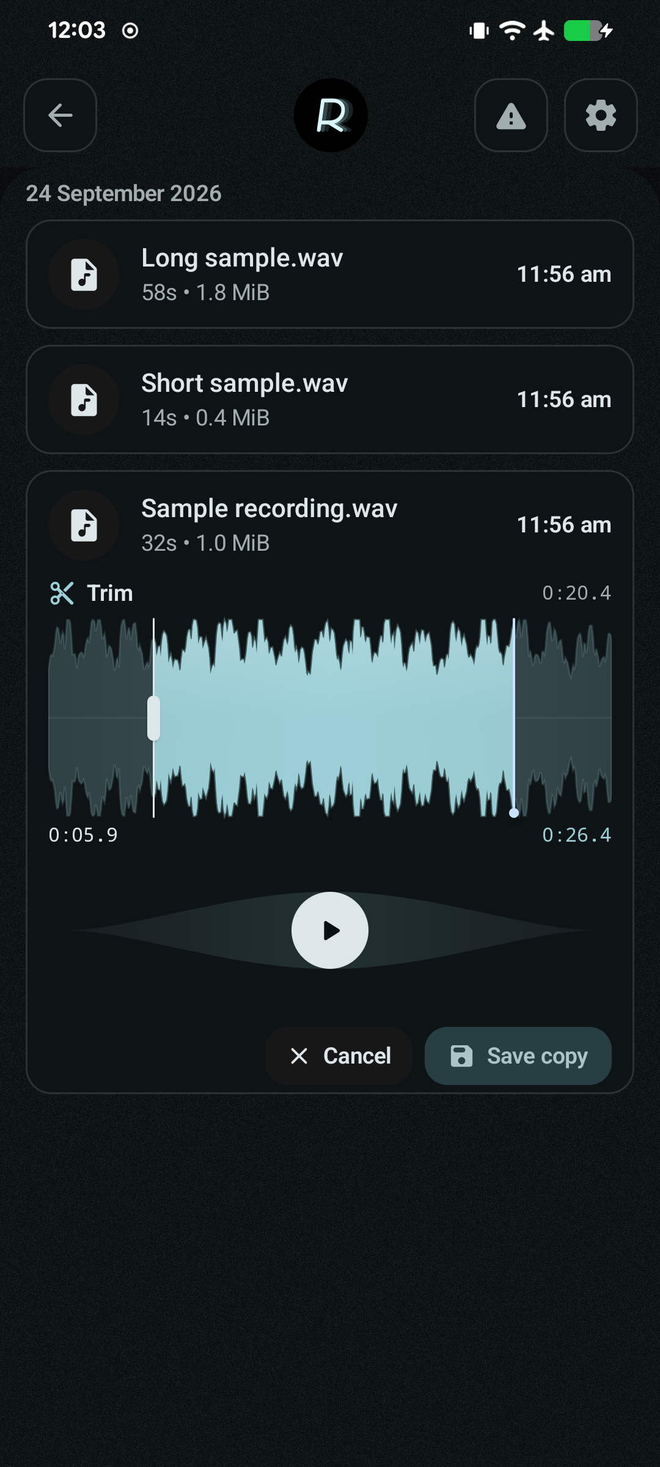
Task: Click 32s • 1.0 MiB details
Action: pos(205,543)
